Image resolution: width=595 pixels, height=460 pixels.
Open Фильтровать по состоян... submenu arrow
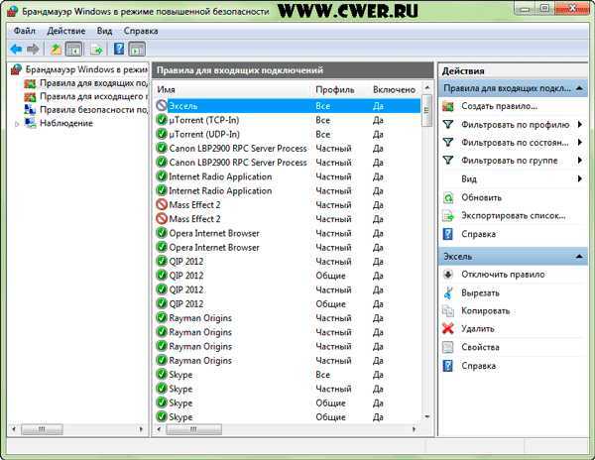coord(580,142)
